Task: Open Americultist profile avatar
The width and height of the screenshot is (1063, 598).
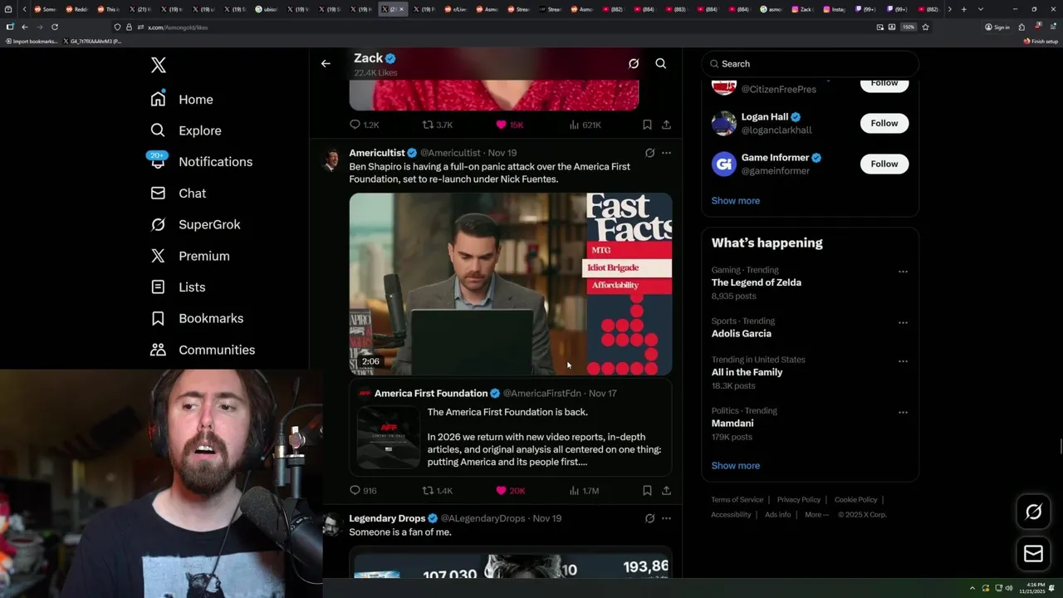Action: click(x=331, y=159)
